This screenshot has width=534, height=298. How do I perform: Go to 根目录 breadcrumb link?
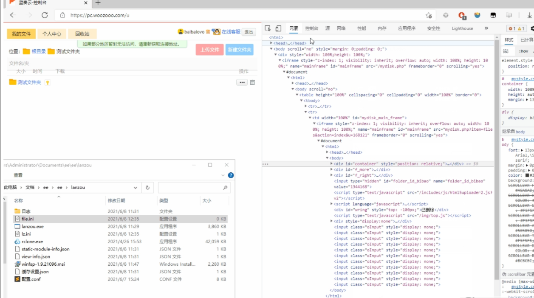(39, 51)
